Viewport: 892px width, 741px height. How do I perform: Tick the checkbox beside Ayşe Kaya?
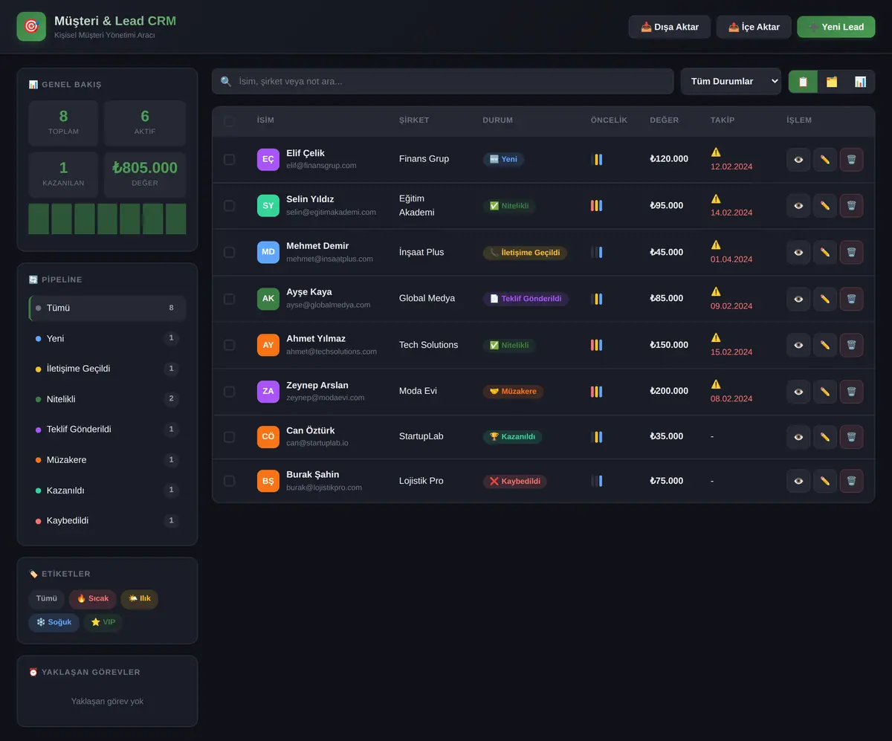click(229, 299)
